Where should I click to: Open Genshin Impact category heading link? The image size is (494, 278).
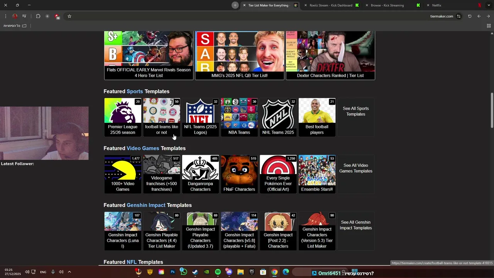[x=146, y=205]
